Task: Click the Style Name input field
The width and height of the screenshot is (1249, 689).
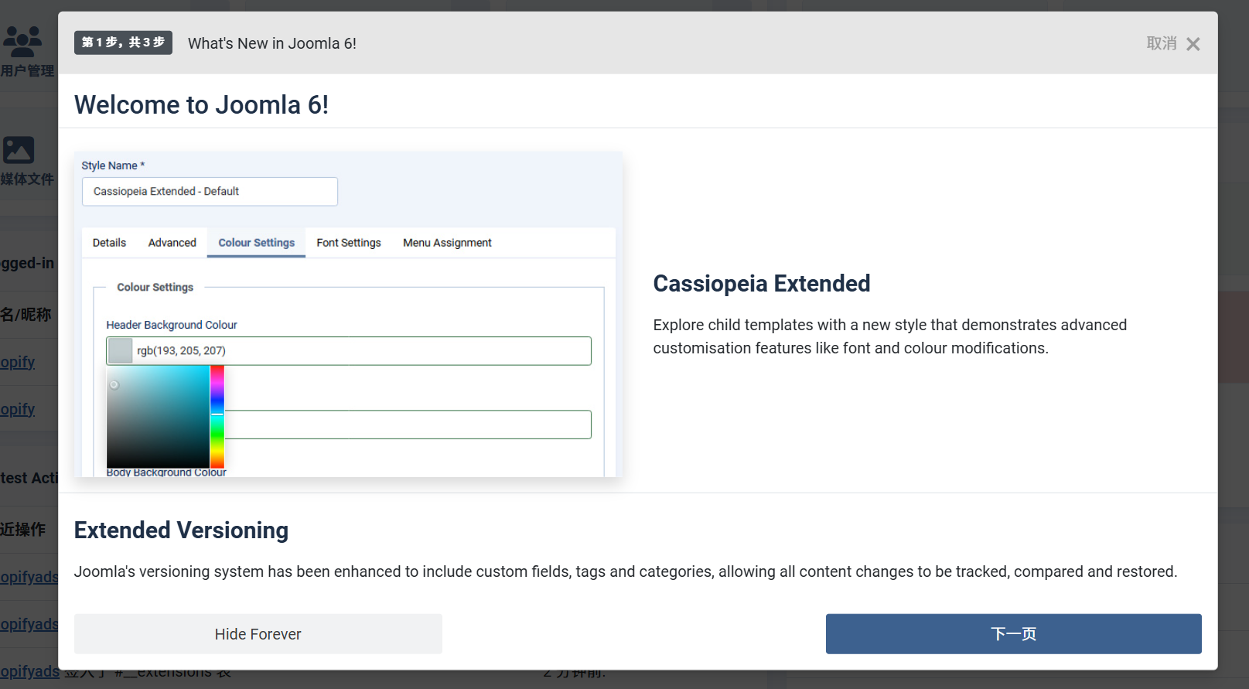Action: 210,192
